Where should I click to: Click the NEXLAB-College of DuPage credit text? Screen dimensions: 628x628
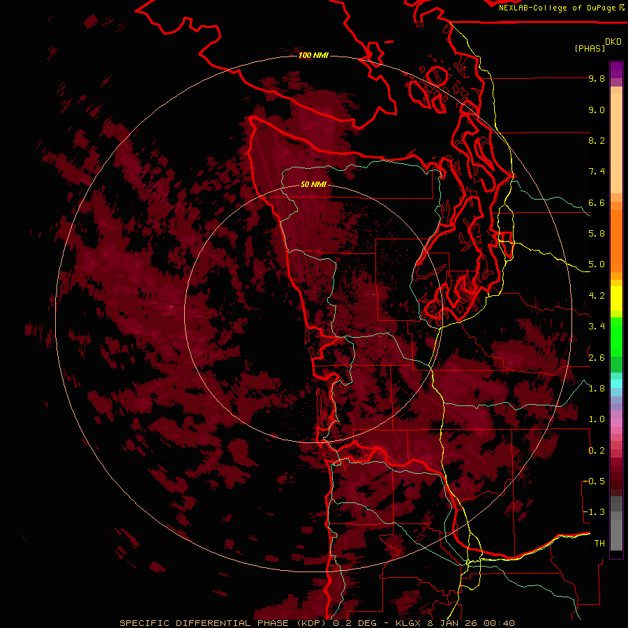tap(557, 8)
